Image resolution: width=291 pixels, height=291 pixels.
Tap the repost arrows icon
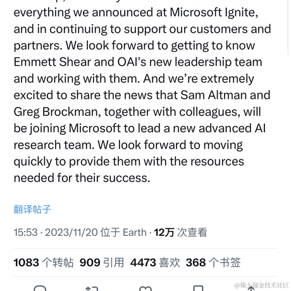[92, 288]
